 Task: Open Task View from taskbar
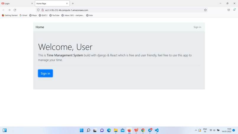coord(95,130)
